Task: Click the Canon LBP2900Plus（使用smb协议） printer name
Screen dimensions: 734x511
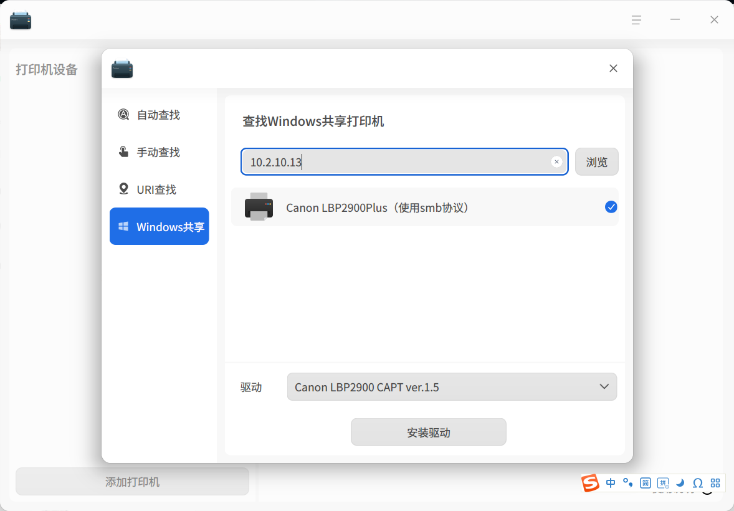Action: (x=379, y=208)
